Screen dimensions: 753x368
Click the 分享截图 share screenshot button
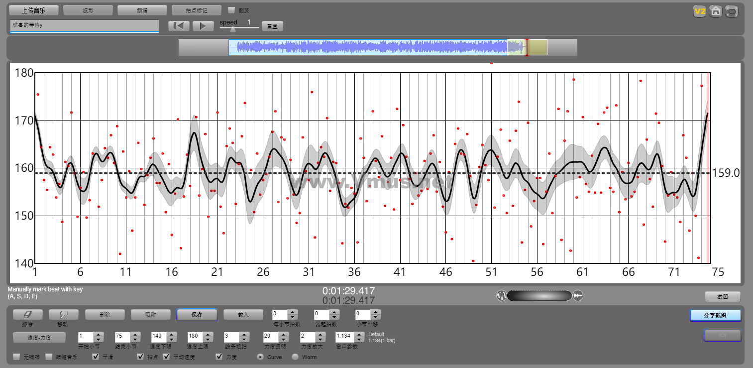(716, 315)
